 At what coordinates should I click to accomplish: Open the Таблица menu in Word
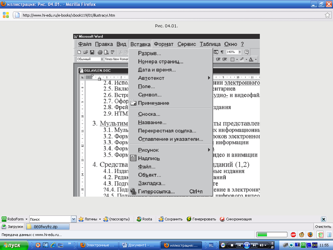210,44
